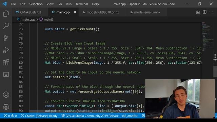Open the Help menu

click(x=95, y=4)
